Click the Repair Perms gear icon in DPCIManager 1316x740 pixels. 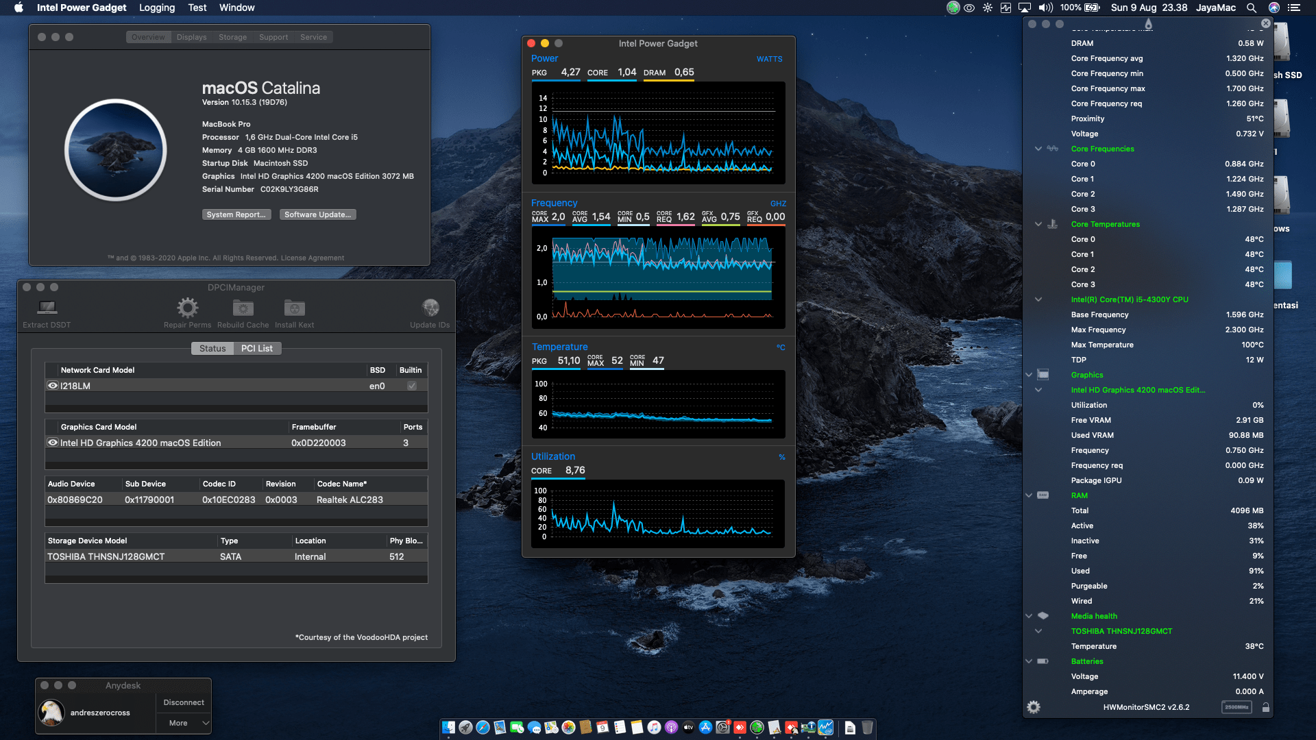tap(187, 308)
